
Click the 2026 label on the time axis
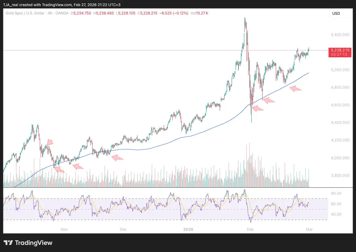(188, 229)
